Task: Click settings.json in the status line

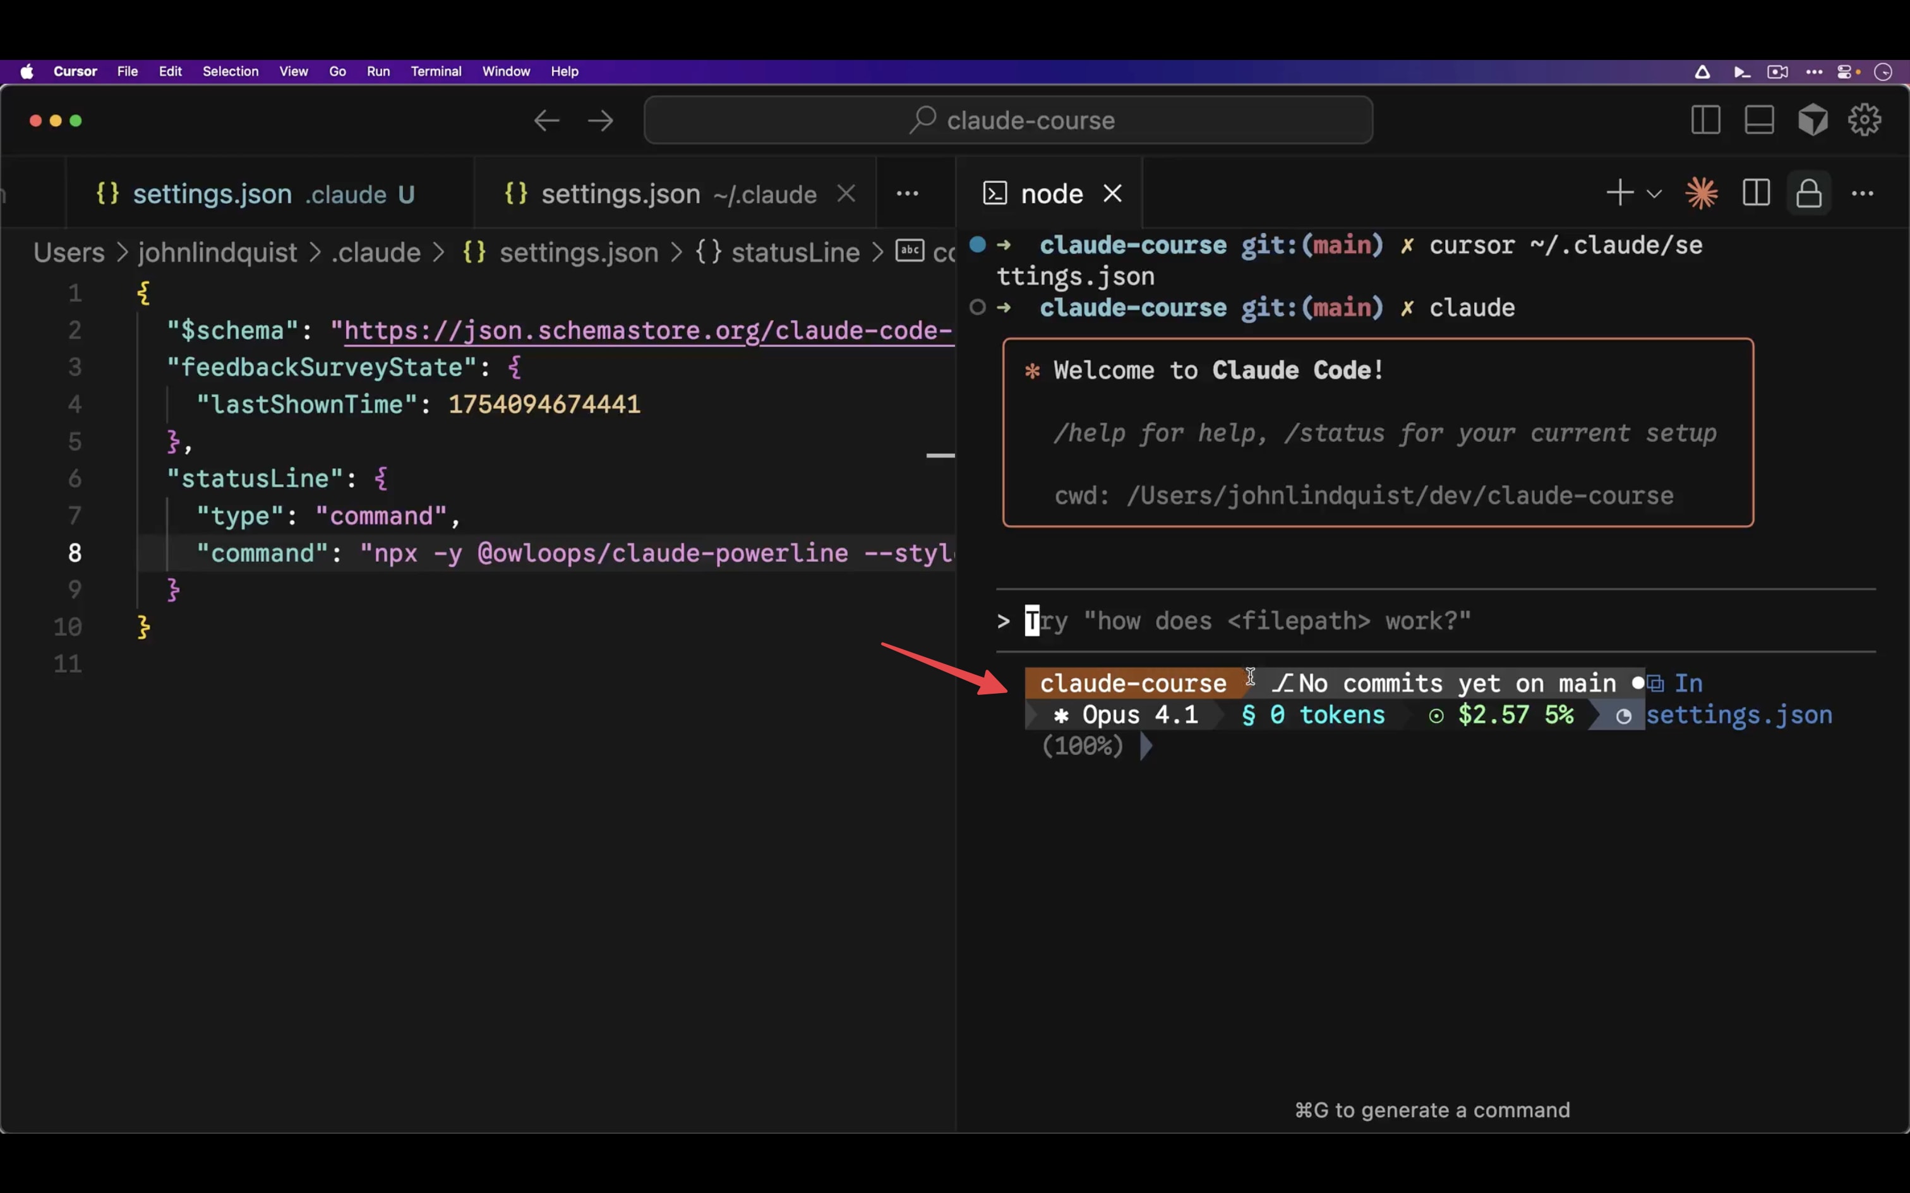Action: 1739,715
